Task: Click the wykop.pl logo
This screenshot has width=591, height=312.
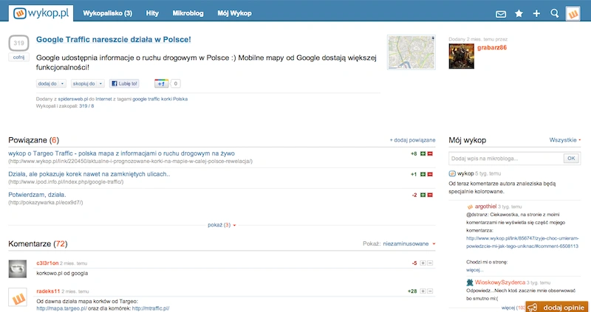Action: [x=41, y=13]
